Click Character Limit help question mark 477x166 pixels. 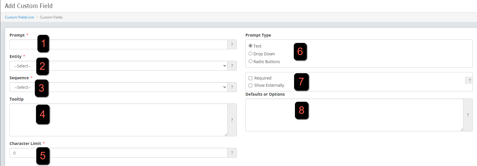click(x=232, y=153)
